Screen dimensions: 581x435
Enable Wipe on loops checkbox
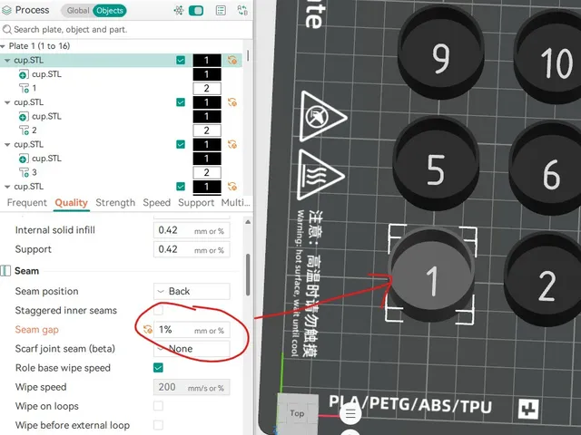pyautogui.click(x=158, y=406)
